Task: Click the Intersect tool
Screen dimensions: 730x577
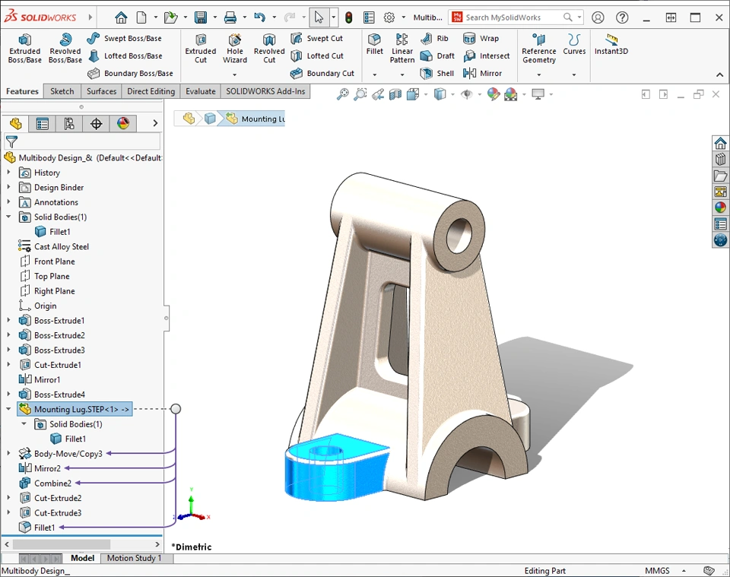Action: pos(487,55)
